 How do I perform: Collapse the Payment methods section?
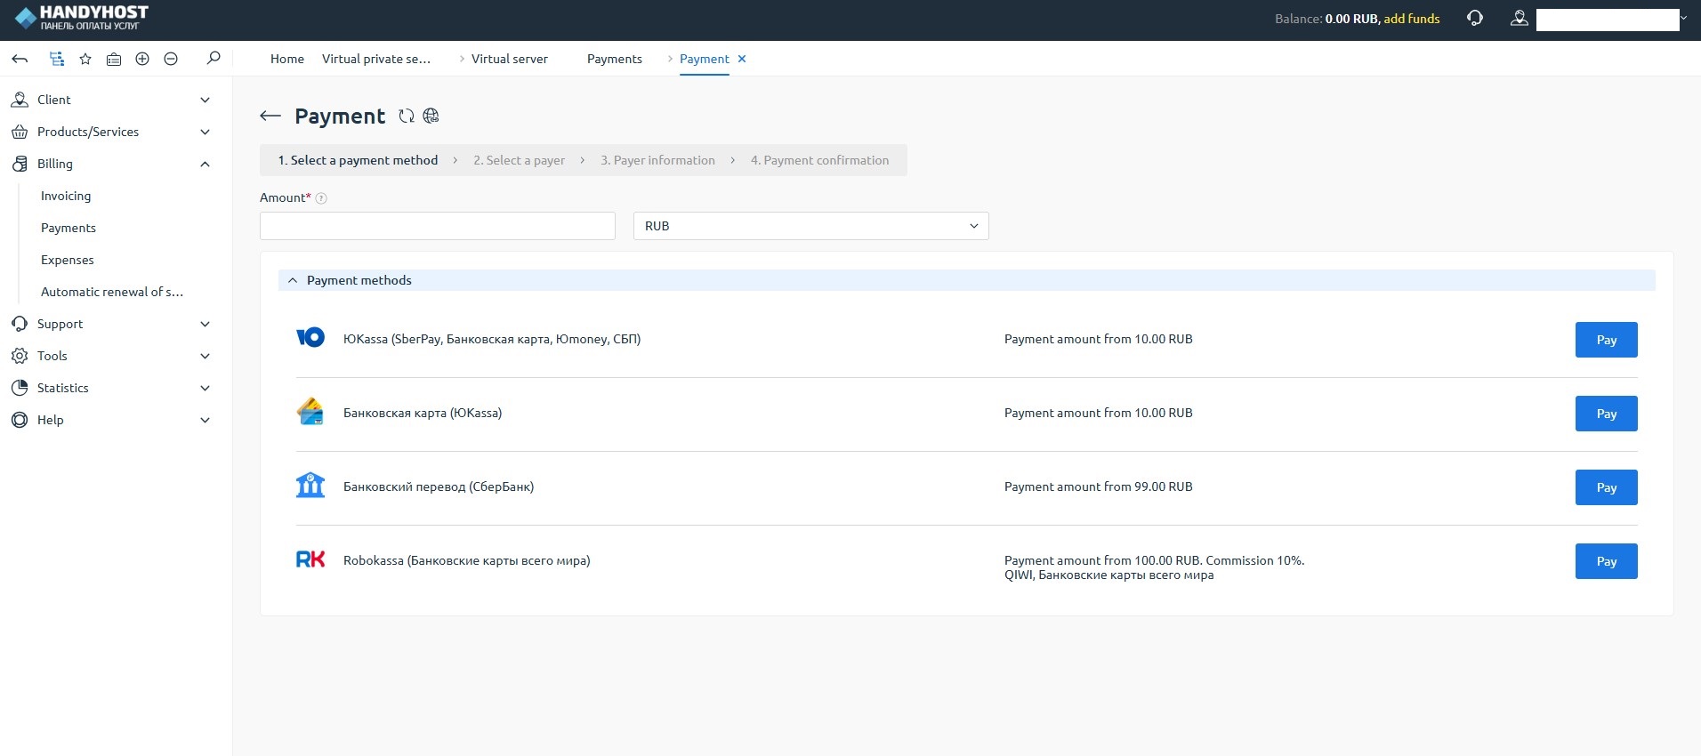pos(293,280)
